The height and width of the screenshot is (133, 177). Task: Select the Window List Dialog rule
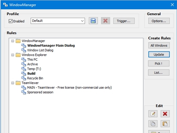tap(40, 50)
